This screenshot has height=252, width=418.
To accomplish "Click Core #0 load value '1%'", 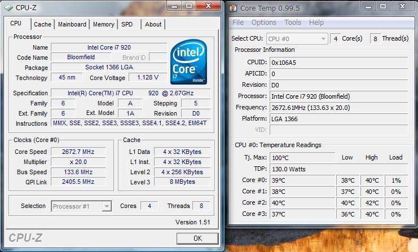I will pos(397,180).
